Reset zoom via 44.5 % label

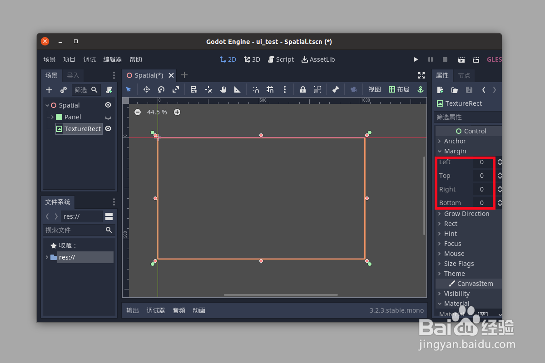157,112
